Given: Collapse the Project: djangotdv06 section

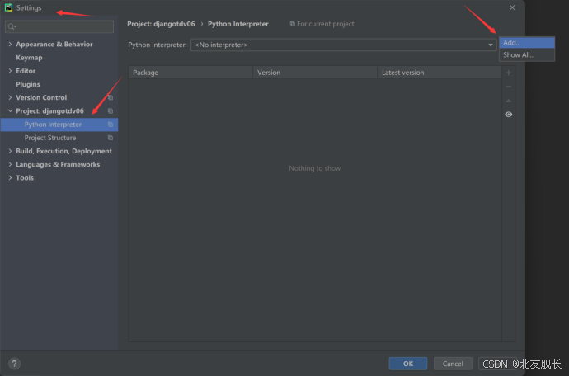Looking at the screenshot, I should pos(10,111).
